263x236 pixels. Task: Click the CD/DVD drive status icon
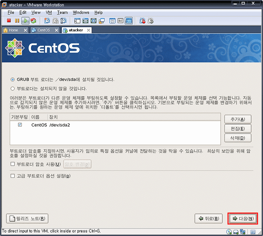[x=229, y=232]
